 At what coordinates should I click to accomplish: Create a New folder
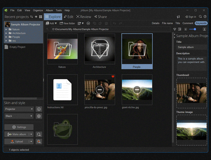pyautogui.click(x=67, y=23)
